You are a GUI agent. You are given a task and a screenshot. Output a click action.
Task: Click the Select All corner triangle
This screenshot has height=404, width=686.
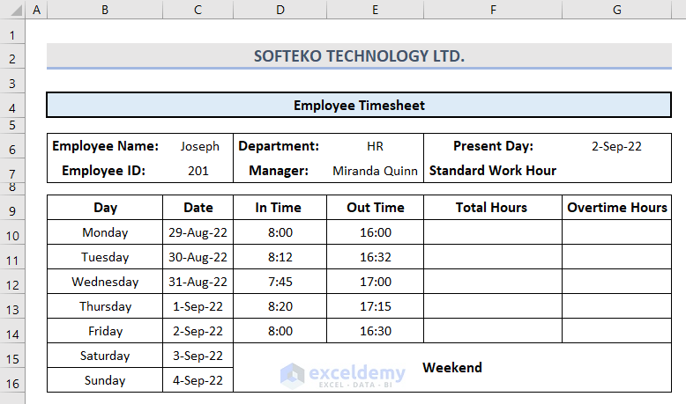tap(12, 10)
